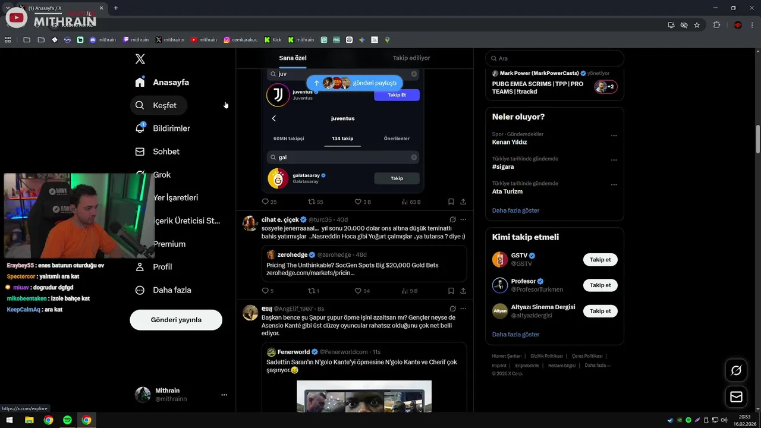Reply to the Juventus screenshot post
The width and height of the screenshot is (761, 428).
[269, 202]
